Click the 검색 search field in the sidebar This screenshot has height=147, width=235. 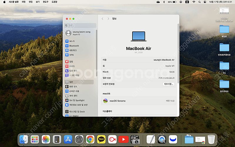click(x=80, y=26)
